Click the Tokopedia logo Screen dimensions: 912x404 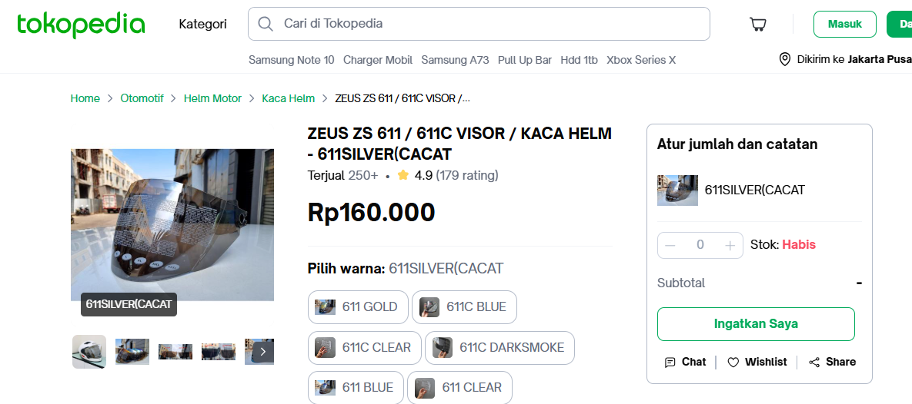tap(81, 25)
